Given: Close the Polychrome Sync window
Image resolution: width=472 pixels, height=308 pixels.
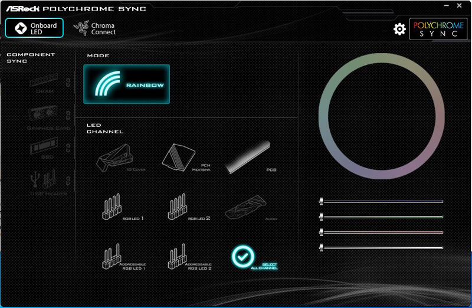Looking at the screenshot, I should coord(460,5).
